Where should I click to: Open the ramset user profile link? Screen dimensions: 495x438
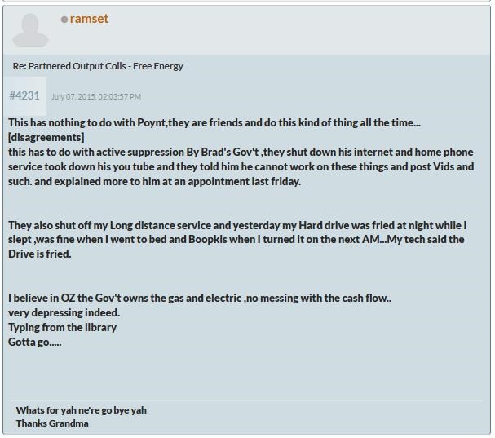(x=89, y=19)
